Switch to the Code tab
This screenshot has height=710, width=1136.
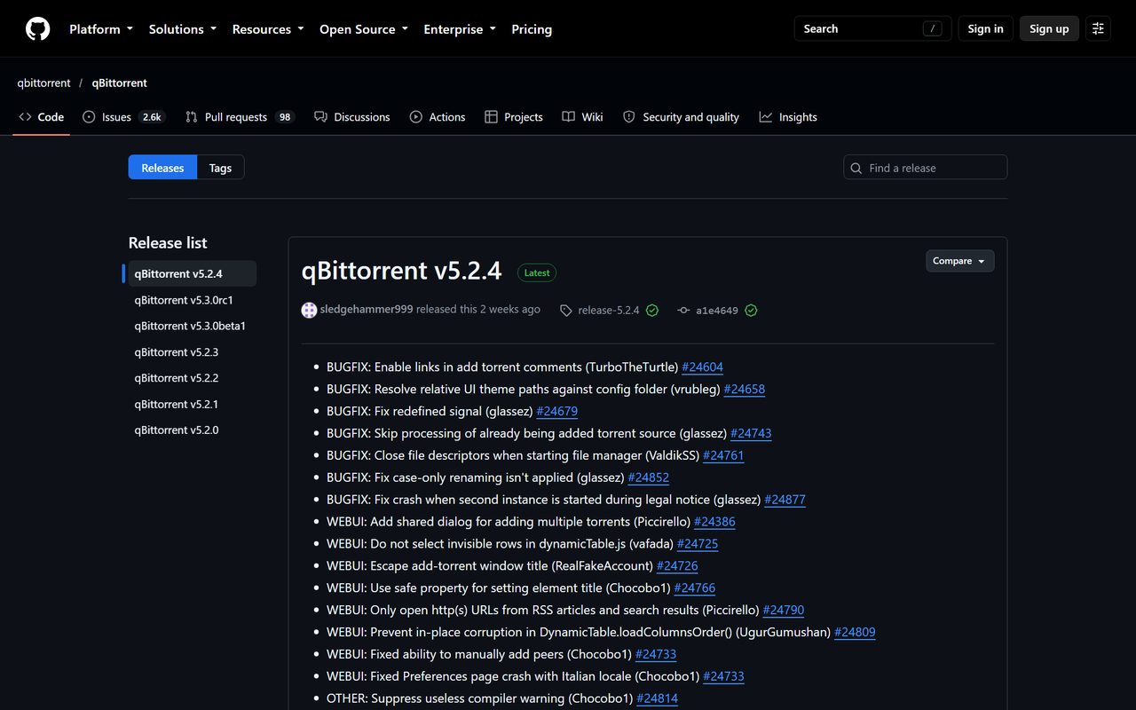click(x=42, y=117)
